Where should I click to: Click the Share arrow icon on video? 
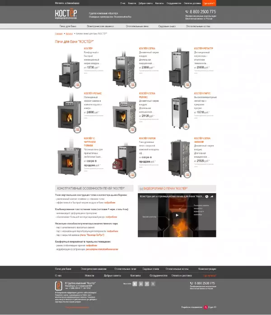[x=212, y=197]
